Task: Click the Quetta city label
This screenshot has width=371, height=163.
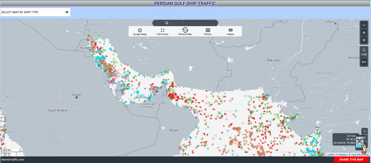Action: pos(267,37)
